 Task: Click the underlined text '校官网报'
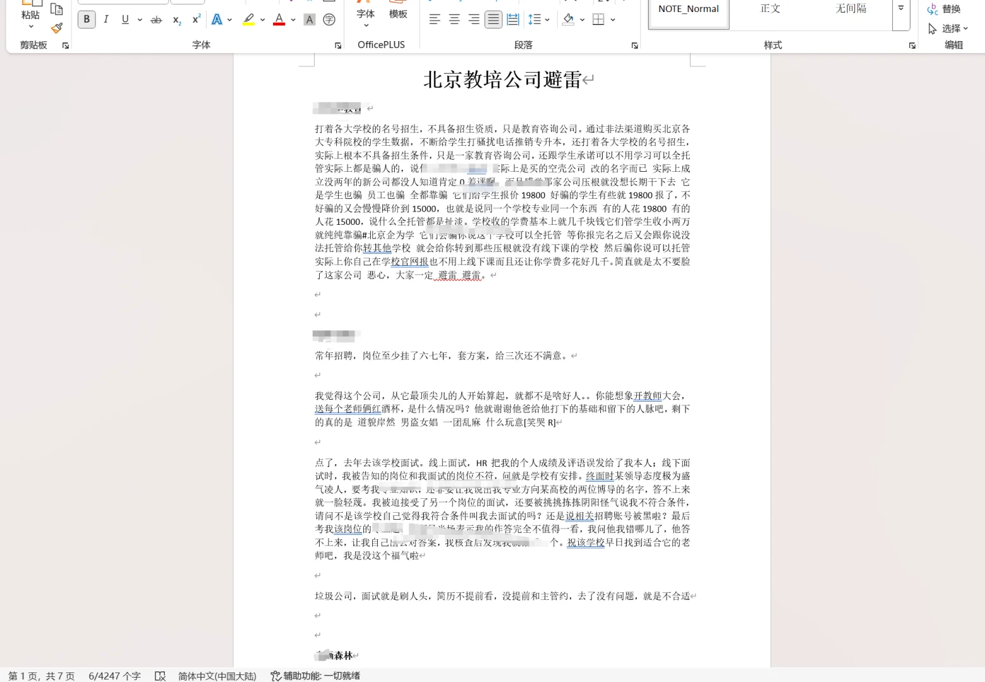[409, 261]
